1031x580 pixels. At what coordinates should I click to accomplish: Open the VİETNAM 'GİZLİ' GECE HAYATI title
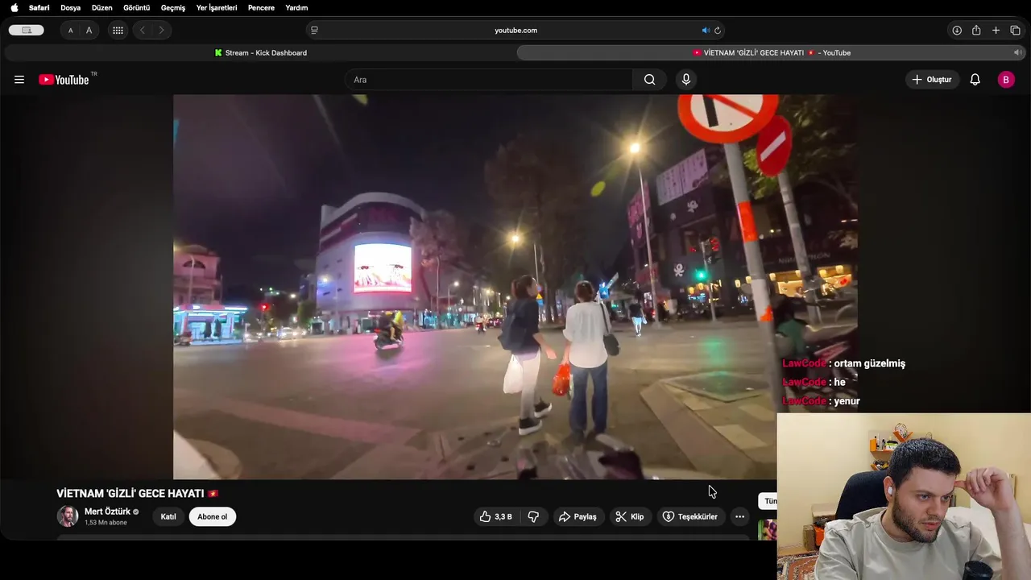point(137,493)
